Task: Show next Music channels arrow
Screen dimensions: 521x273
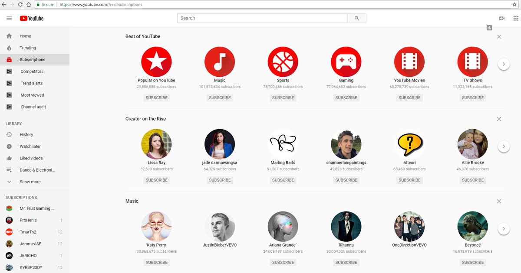Action: point(504,228)
